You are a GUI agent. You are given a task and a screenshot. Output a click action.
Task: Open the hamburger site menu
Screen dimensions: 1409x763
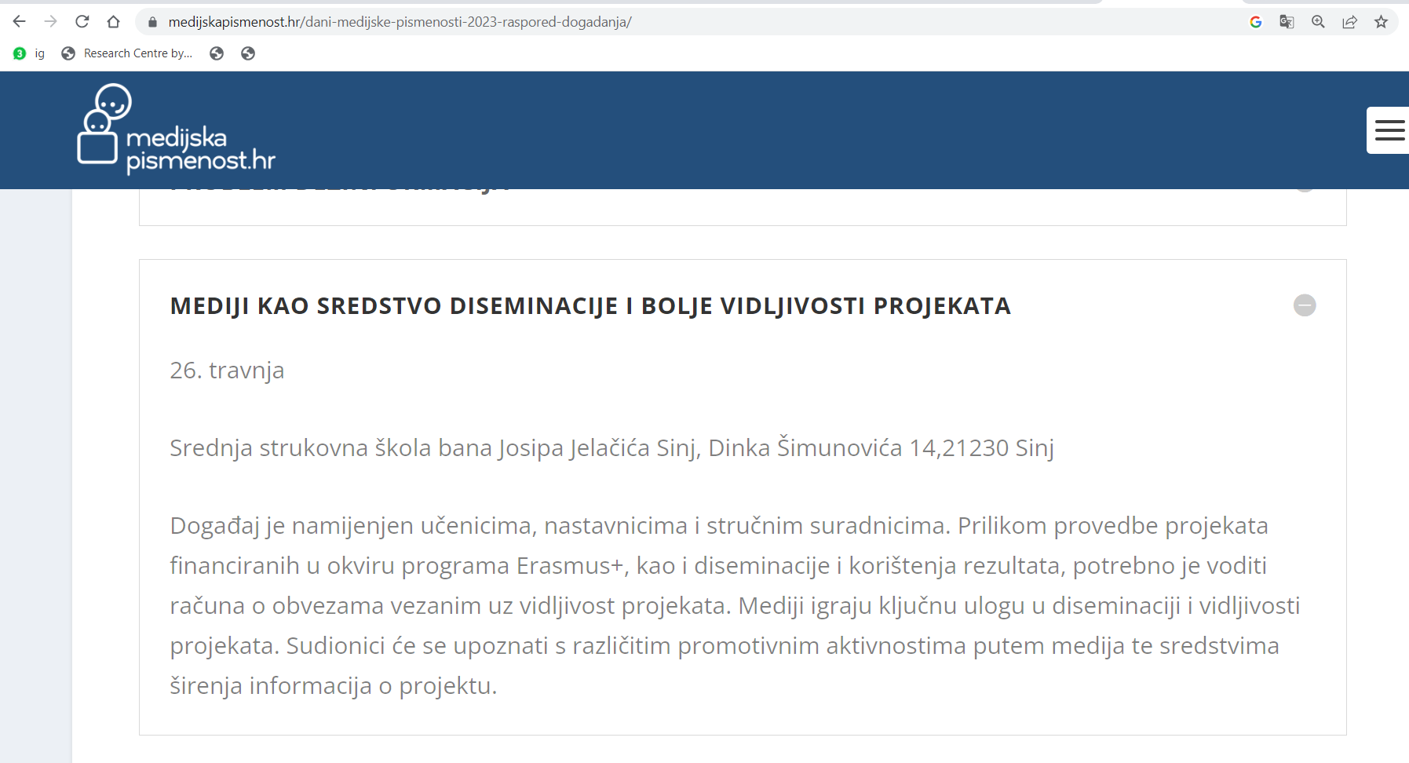coord(1389,130)
